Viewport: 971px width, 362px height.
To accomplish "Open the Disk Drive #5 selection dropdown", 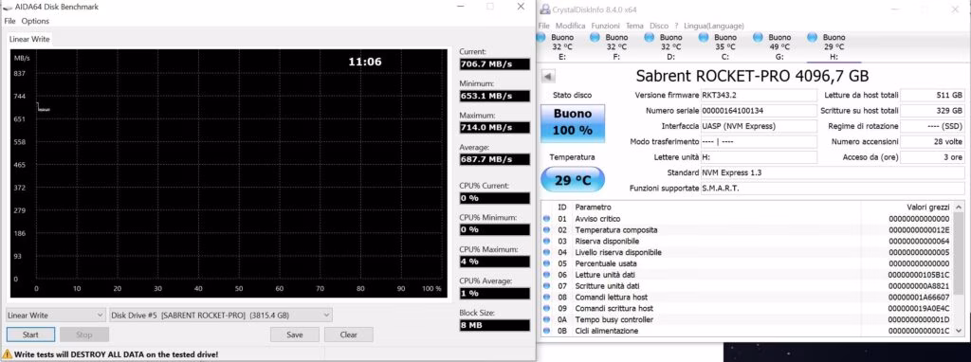I will [x=220, y=315].
